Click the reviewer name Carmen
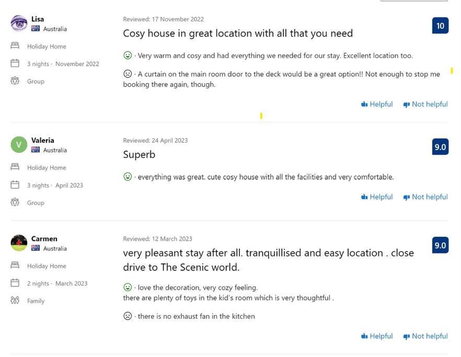The height and width of the screenshot is (357, 461). pyautogui.click(x=44, y=238)
